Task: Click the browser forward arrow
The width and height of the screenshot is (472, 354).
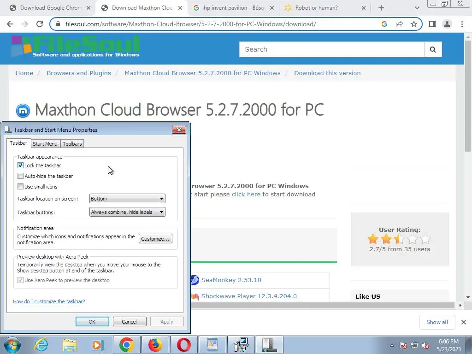Action: coord(25,24)
